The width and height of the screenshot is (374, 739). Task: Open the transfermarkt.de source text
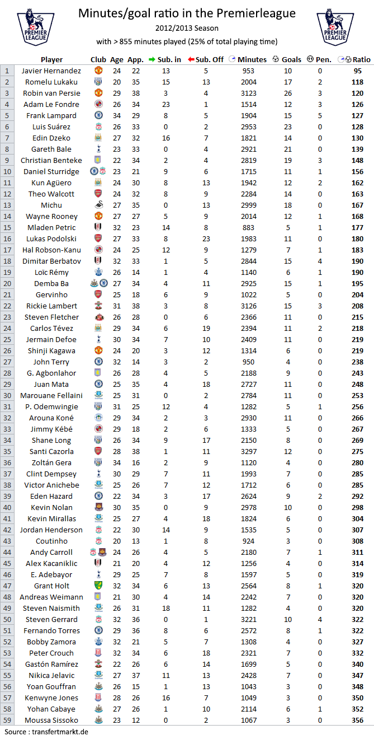coord(46,732)
